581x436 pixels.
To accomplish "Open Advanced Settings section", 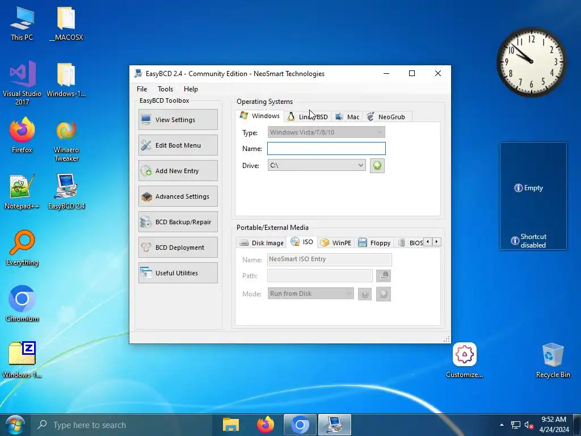I will 178,196.
